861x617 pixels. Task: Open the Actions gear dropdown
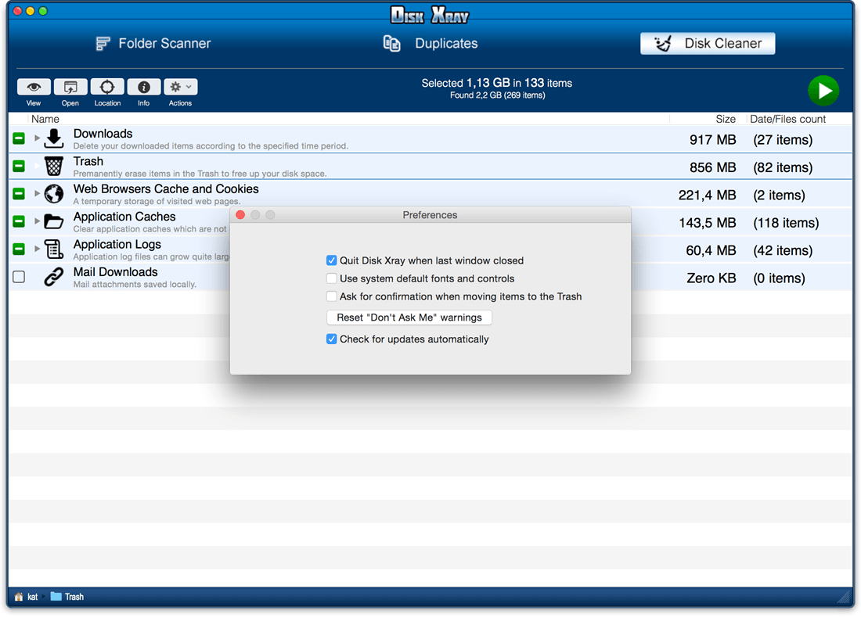pyautogui.click(x=181, y=88)
